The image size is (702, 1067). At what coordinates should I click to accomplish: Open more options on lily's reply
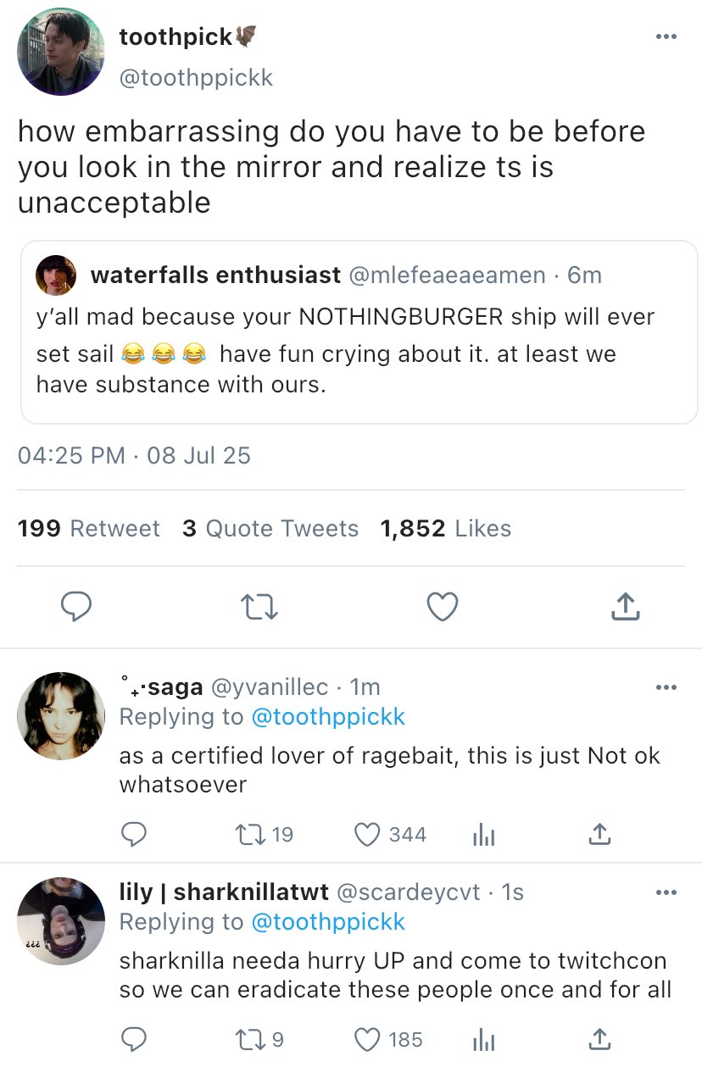click(666, 892)
